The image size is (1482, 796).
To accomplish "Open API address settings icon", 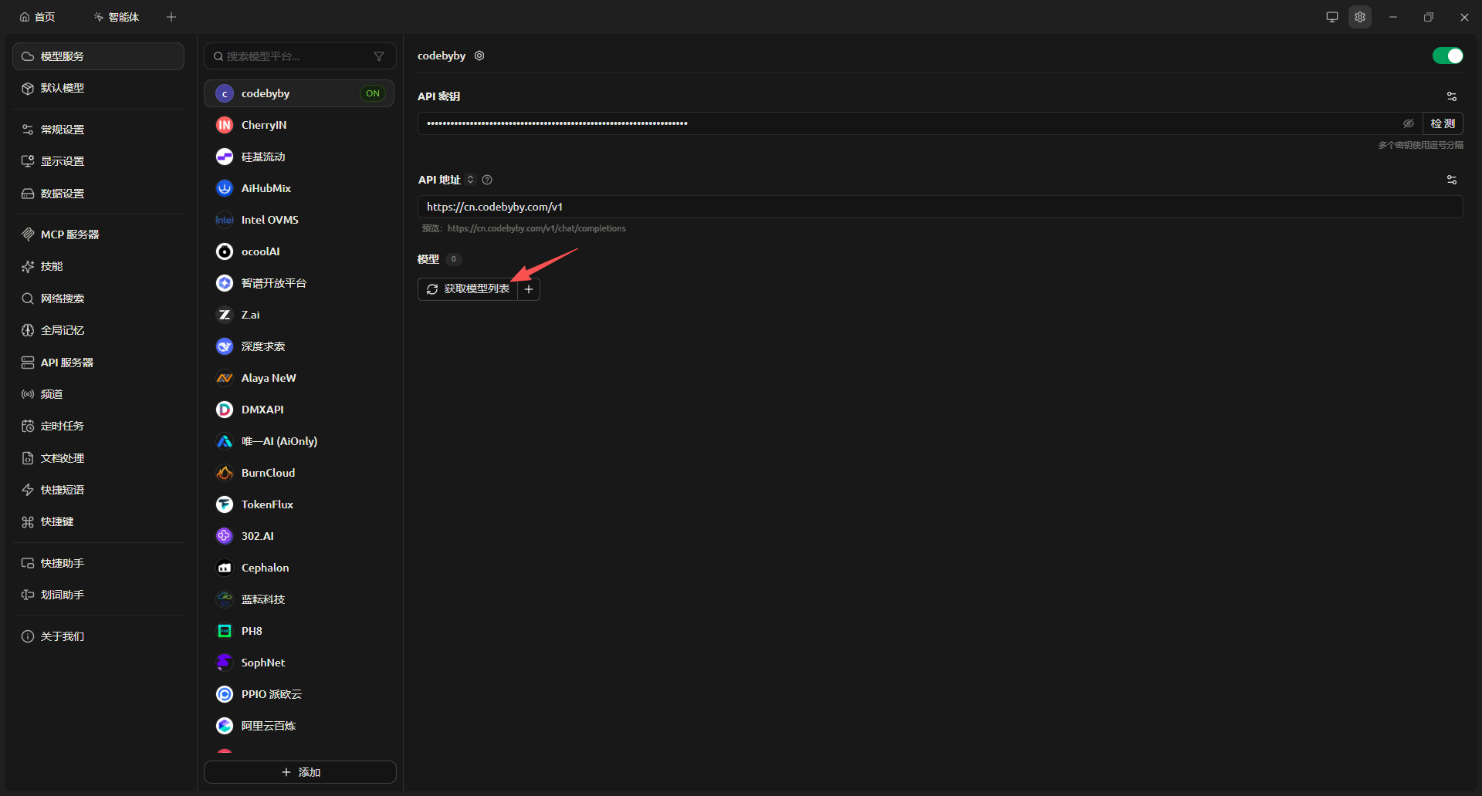I will (x=1452, y=180).
